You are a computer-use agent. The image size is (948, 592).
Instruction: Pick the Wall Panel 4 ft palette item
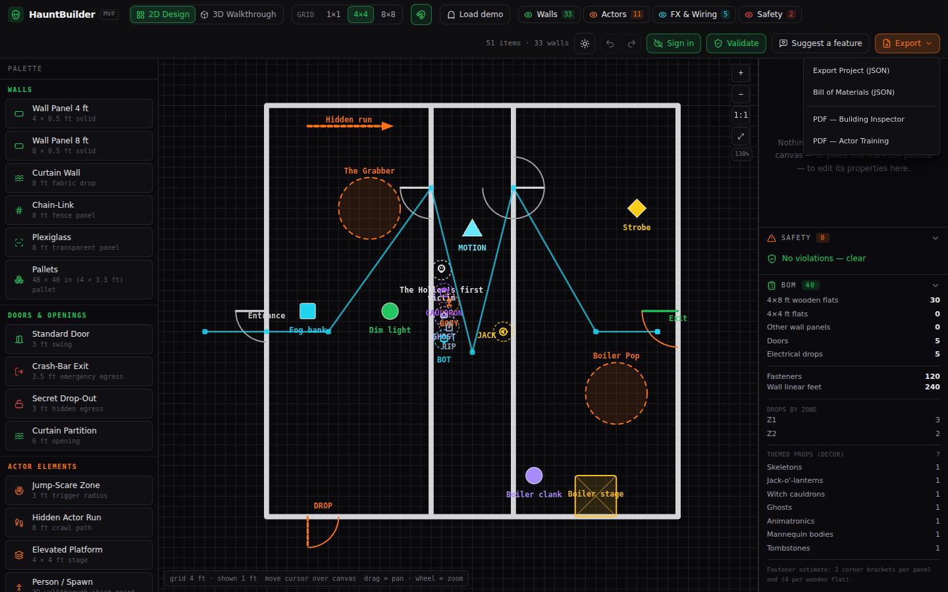pos(79,113)
